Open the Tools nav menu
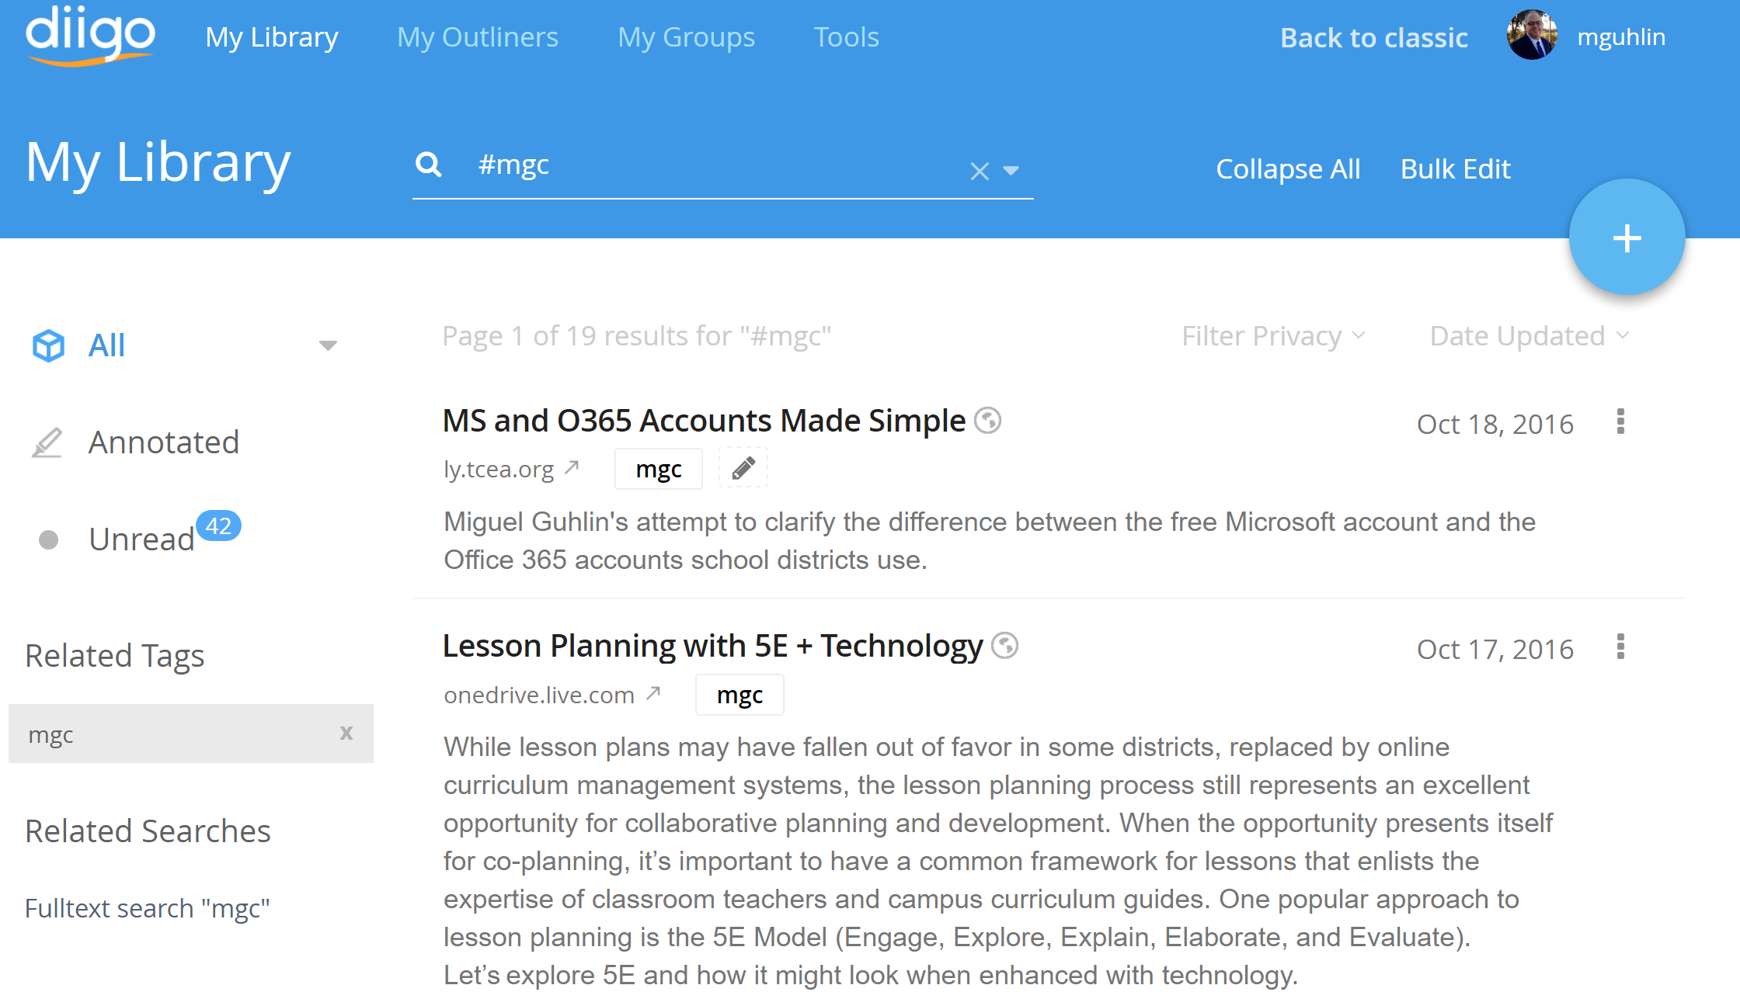The image size is (1740, 992). coord(847,37)
